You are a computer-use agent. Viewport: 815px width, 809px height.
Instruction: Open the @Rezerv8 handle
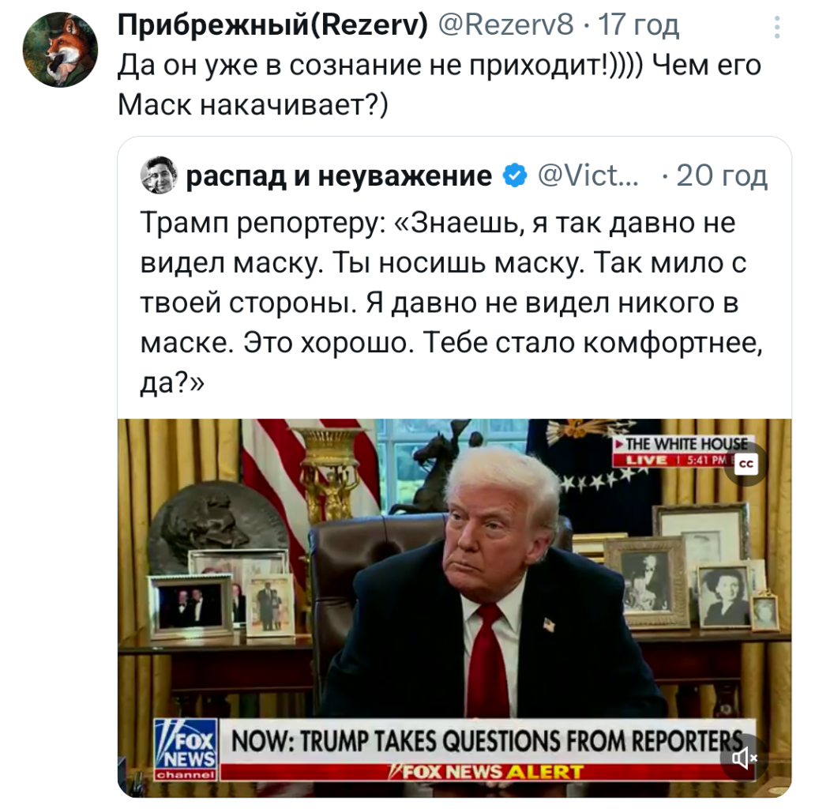[505, 24]
